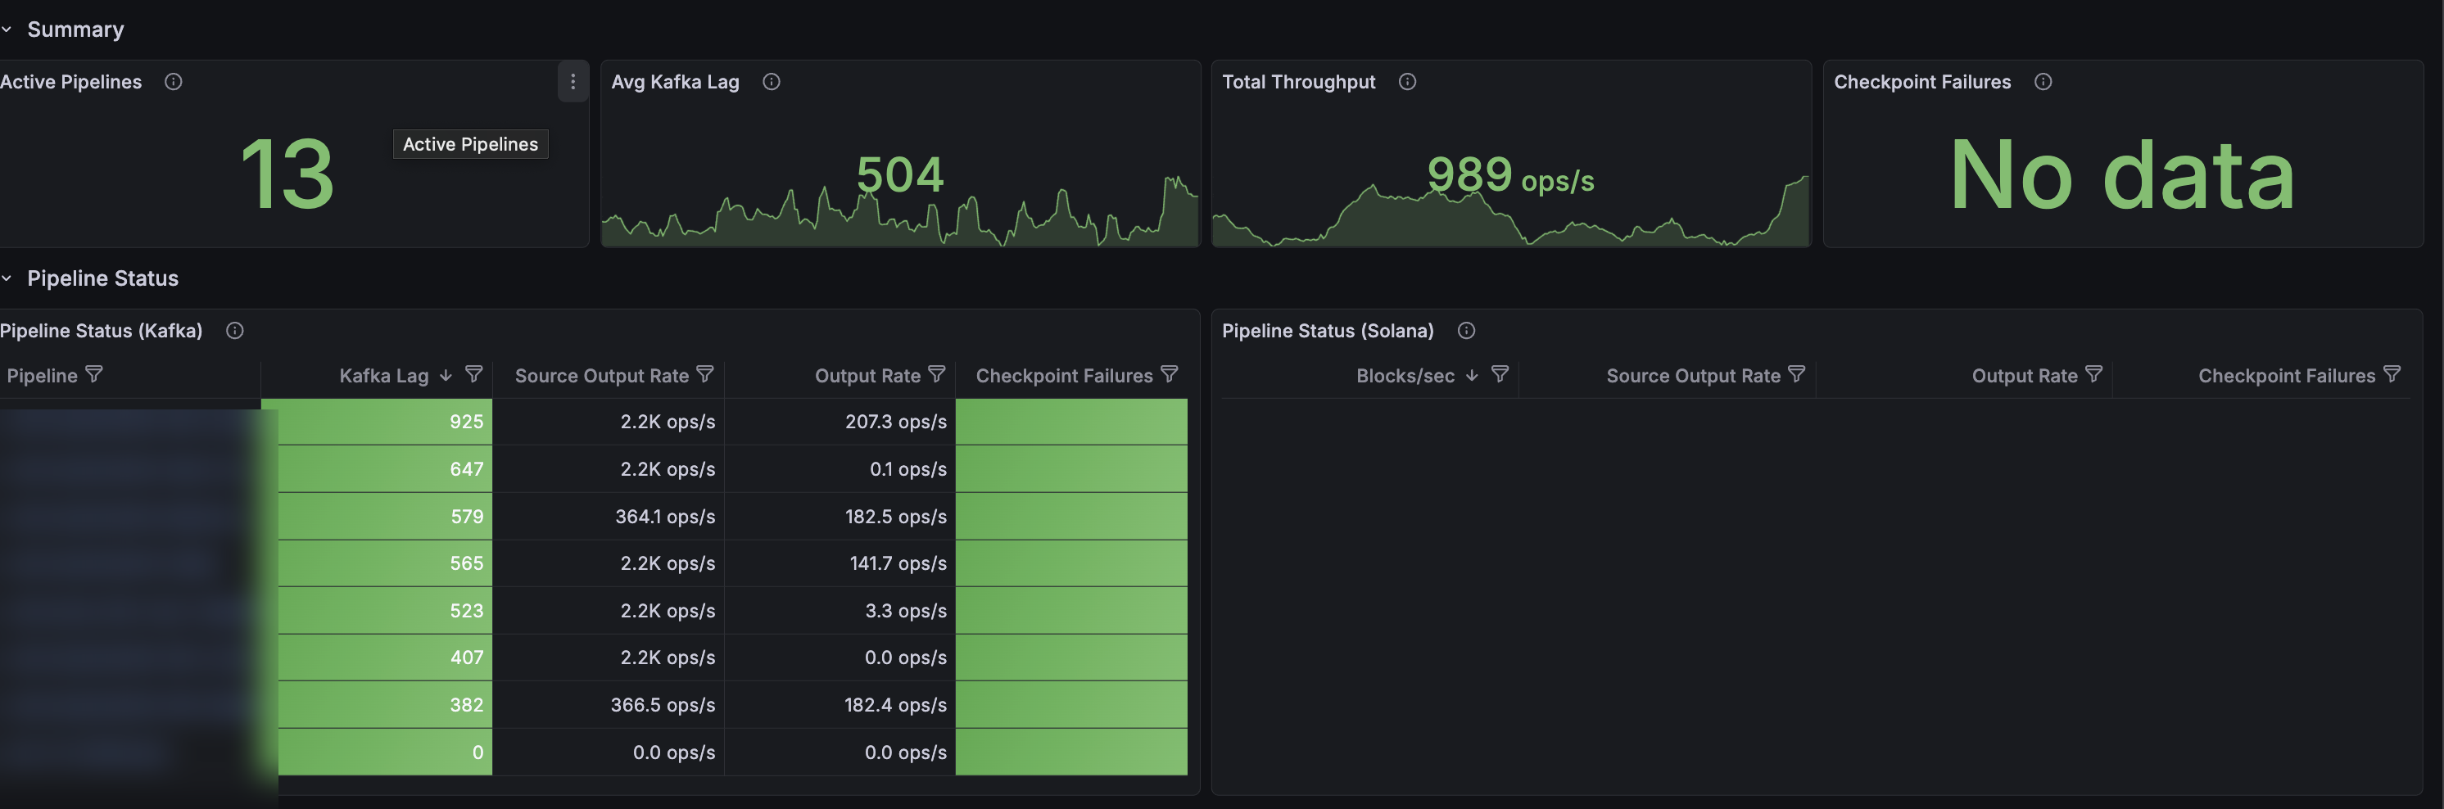
Task: Open the Pipeline Status (Solana) info icon
Action: point(1466,330)
